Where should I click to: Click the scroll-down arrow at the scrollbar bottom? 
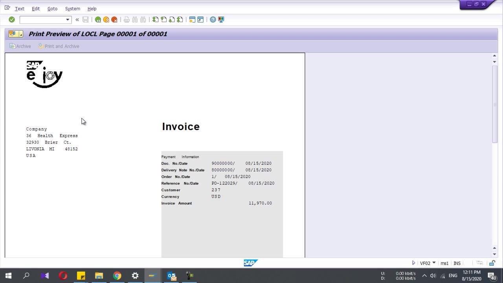tap(495, 254)
